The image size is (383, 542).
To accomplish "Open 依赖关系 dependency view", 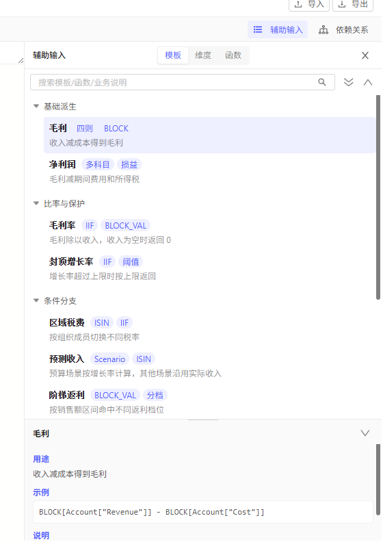I will tap(343, 29).
